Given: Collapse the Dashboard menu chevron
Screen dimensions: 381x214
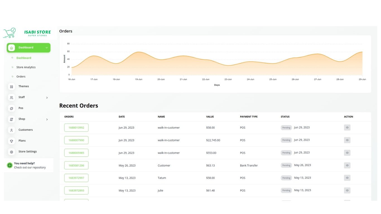Looking at the screenshot, I should pos(47,48).
